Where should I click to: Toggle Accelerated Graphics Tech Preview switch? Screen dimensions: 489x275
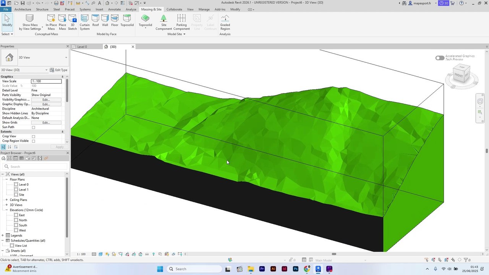pos(440,58)
